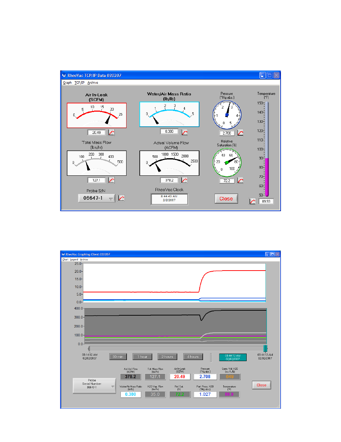Click the Air In-Leak SCFM gauge
This screenshot has height=442, width=341.
click(97, 115)
